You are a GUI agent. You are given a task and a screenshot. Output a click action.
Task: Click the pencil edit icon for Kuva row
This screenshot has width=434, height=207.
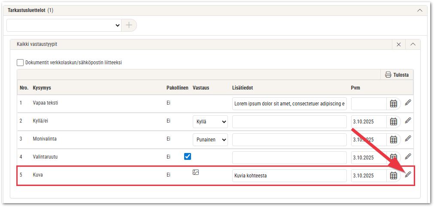coord(408,174)
